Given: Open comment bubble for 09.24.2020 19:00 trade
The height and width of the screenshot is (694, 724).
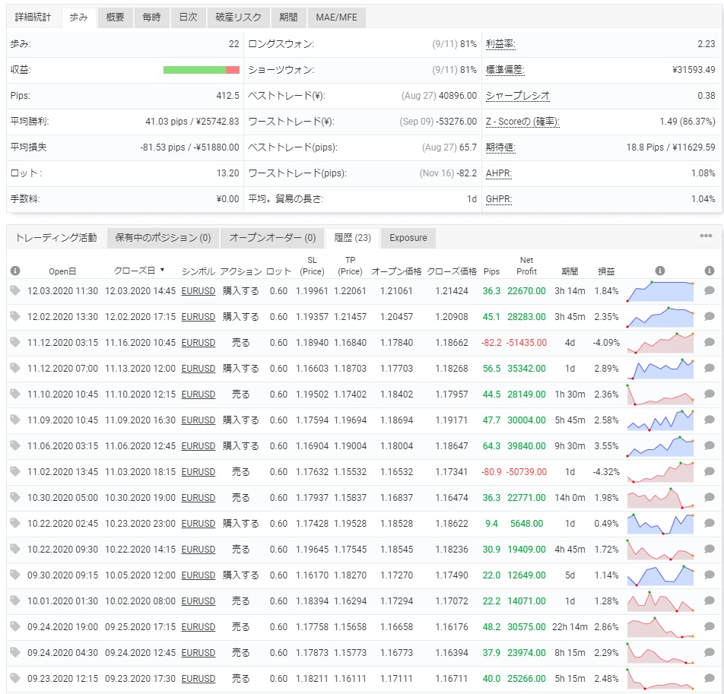Looking at the screenshot, I should 710,626.
